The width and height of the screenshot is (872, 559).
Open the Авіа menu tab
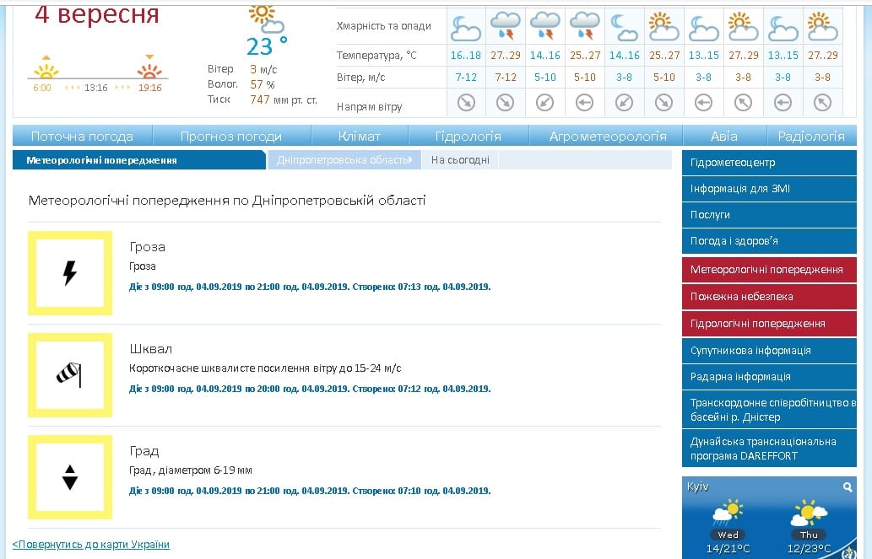pos(724,136)
